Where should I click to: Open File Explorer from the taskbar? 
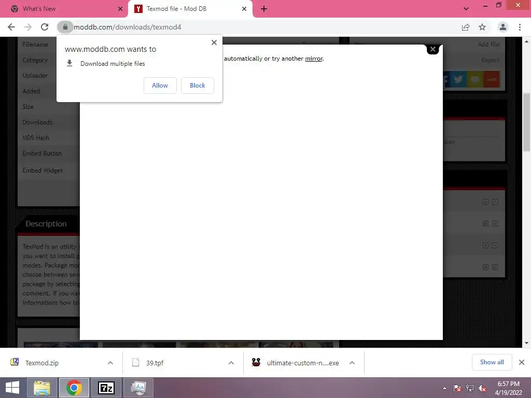[42, 388]
